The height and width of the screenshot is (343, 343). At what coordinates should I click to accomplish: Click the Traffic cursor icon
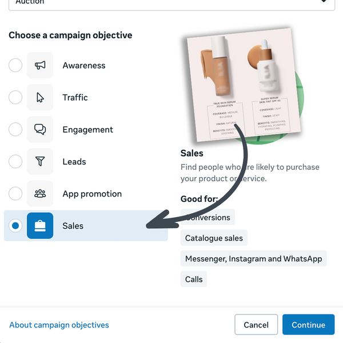point(40,98)
